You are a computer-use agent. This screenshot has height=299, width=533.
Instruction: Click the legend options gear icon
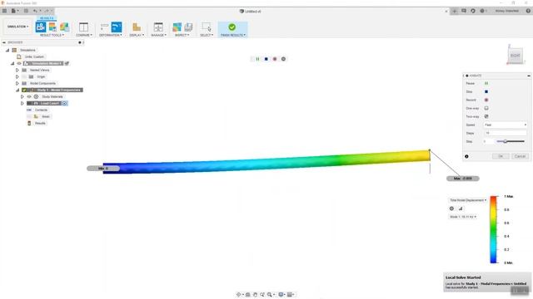point(451,208)
